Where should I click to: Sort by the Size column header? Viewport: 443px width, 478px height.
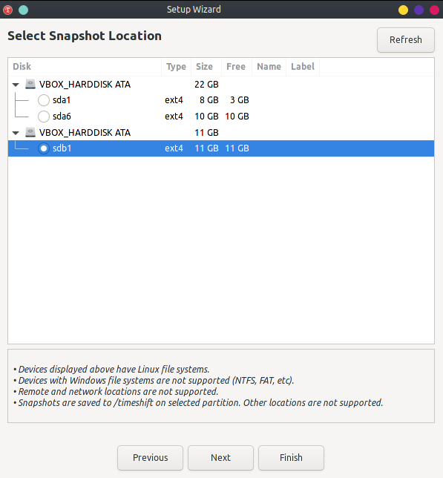(x=206, y=67)
